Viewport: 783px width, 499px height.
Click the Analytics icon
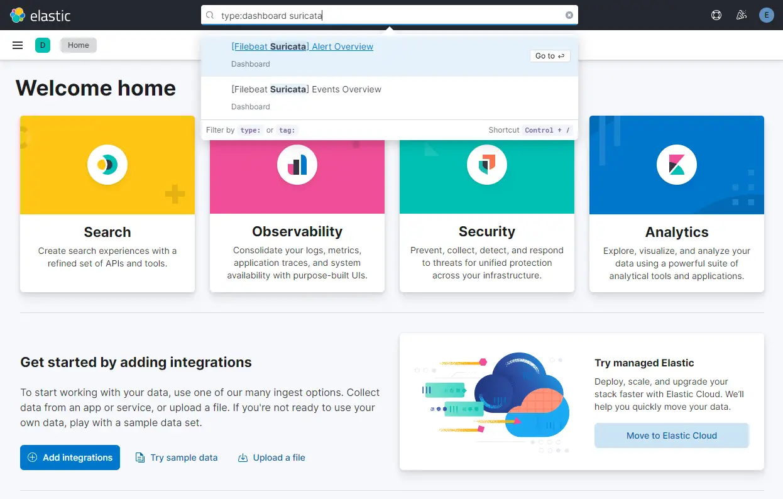pos(676,165)
